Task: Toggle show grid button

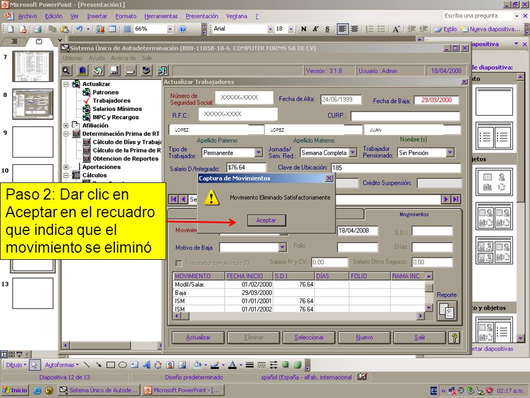Action: coord(127,29)
